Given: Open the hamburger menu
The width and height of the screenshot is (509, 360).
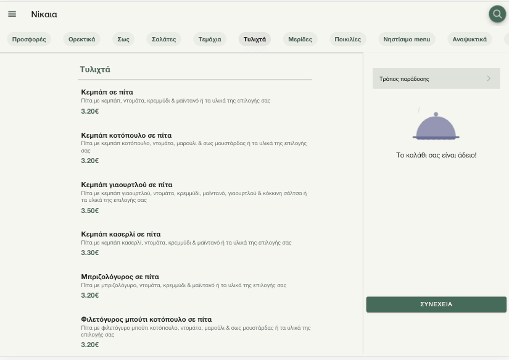Looking at the screenshot, I should 12,14.
